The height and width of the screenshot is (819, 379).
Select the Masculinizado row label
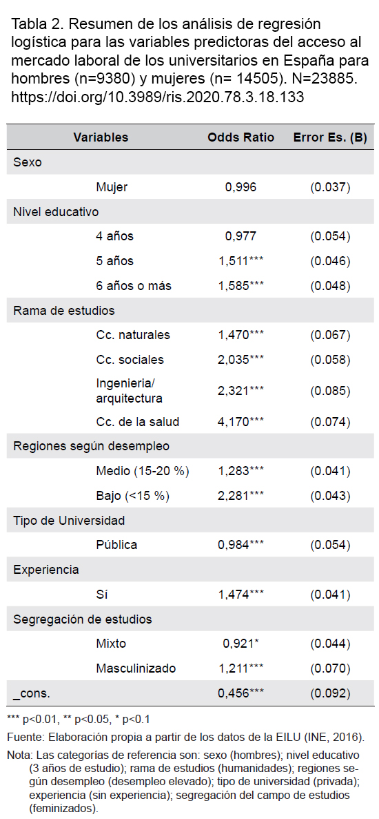[x=136, y=668]
